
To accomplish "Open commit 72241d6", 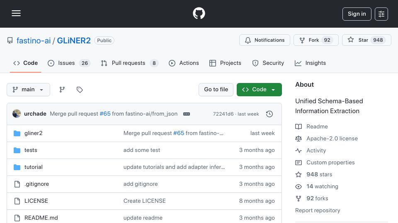I will click(223, 114).
